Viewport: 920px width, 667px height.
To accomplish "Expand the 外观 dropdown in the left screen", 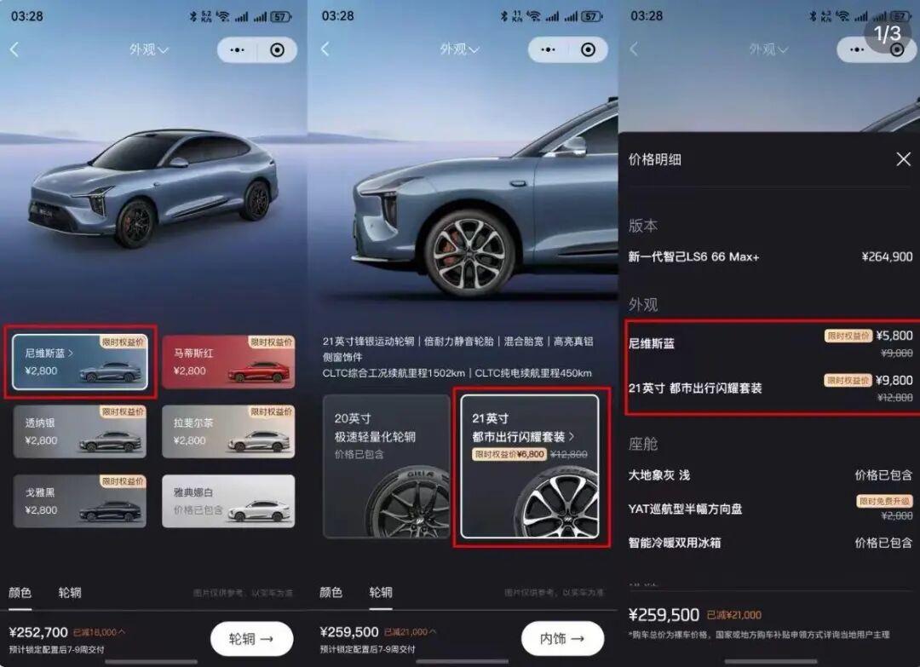I will pos(148,50).
